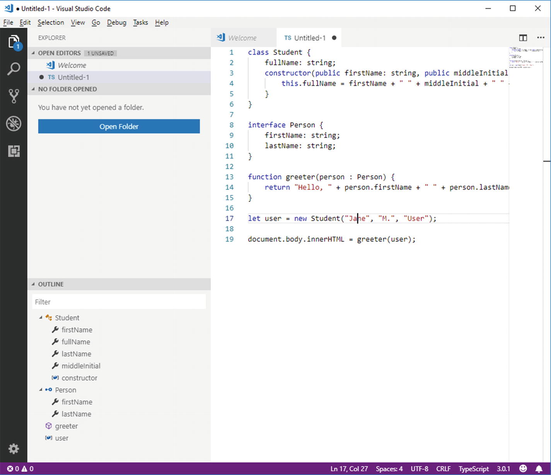The image size is (551, 475).
Task: Click the Manage gear icon
Action: 14,449
